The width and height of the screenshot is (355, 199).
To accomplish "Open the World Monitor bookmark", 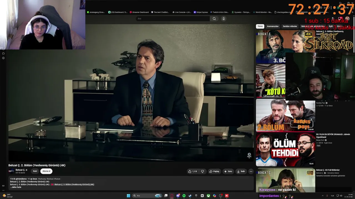I will point(262,12).
